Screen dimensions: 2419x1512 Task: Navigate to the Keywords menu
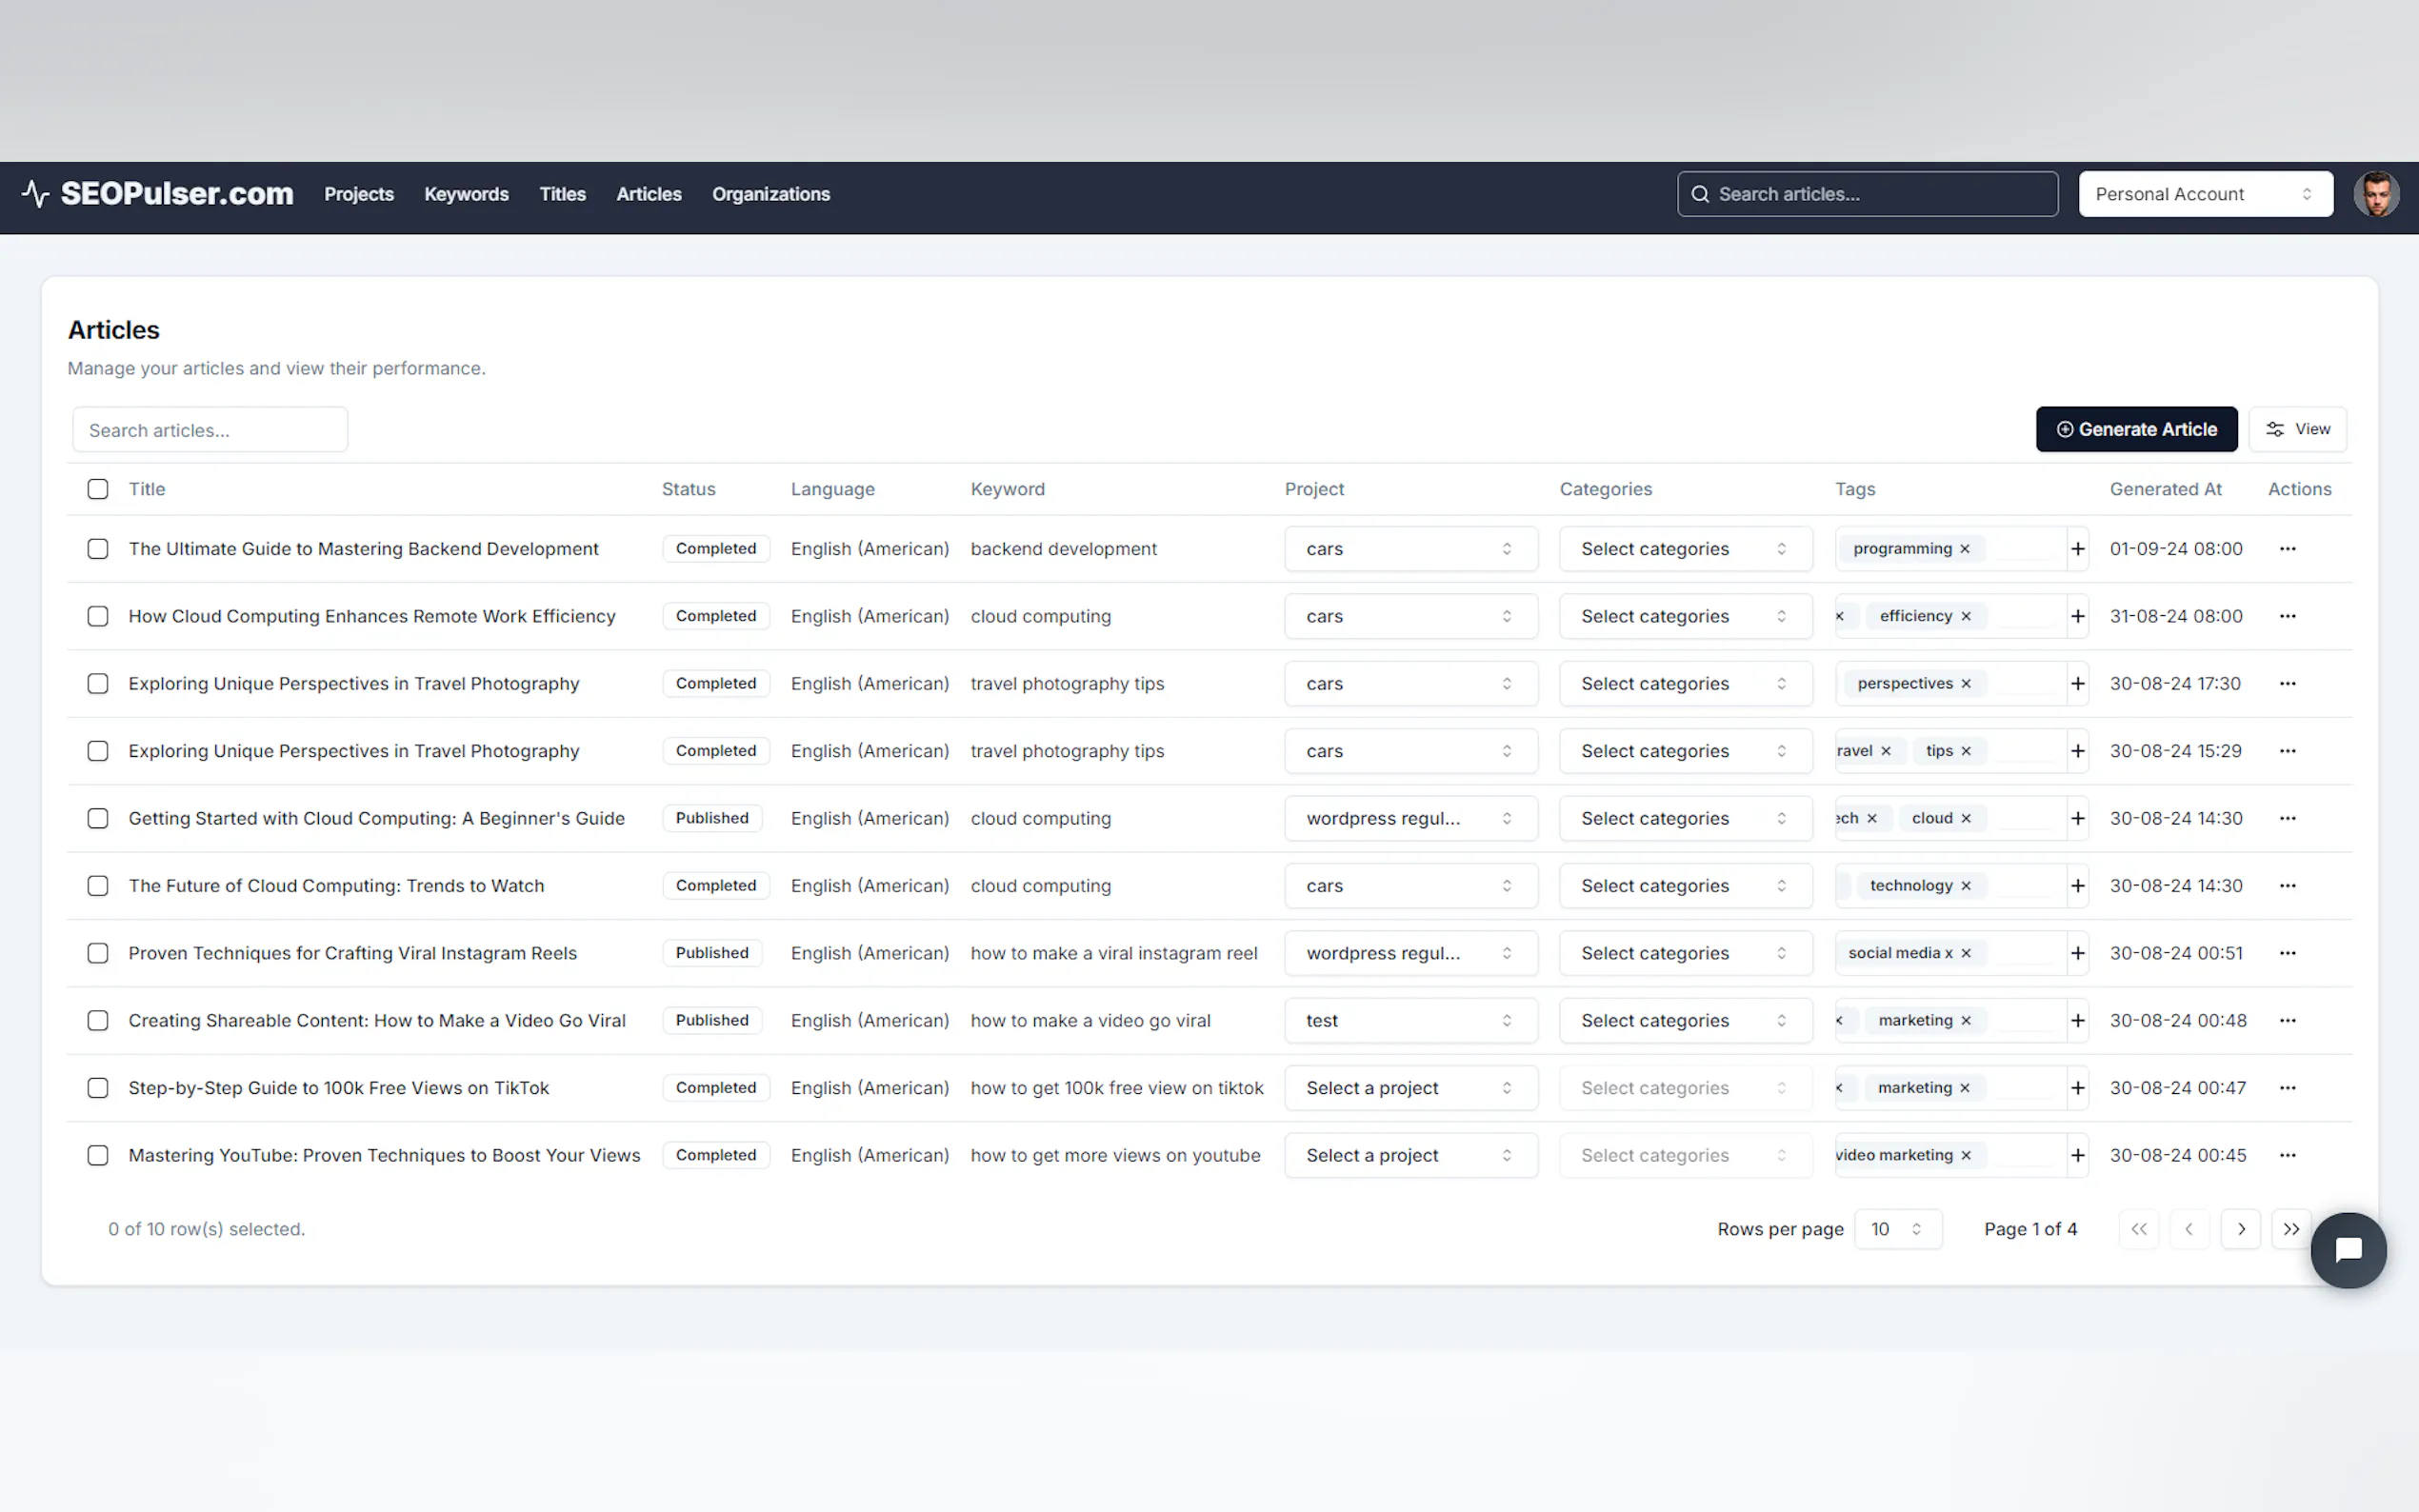pyautogui.click(x=466, y=194)
